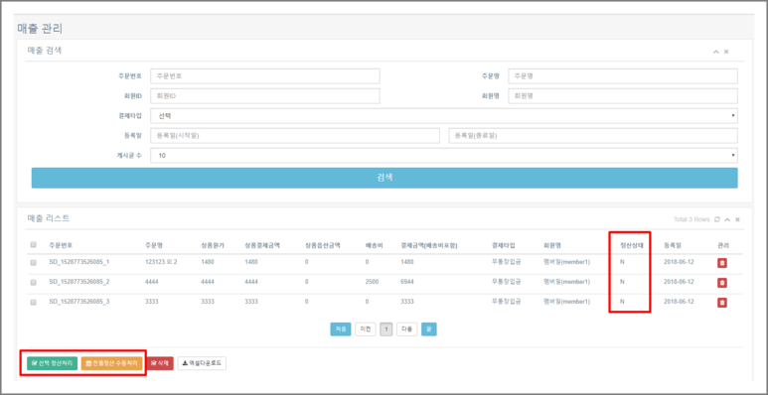This screenshot has height=395, width=768.
Task: Click the 선택 정산처리 button
Action: pos(52,363)
